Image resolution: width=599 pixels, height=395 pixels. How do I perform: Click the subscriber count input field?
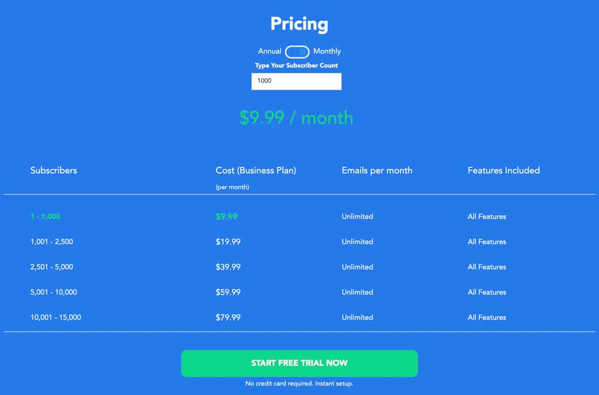click(297, 81)
